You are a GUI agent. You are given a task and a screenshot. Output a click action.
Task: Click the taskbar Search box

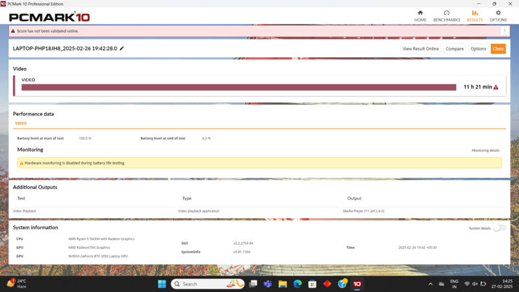point(208,284)
